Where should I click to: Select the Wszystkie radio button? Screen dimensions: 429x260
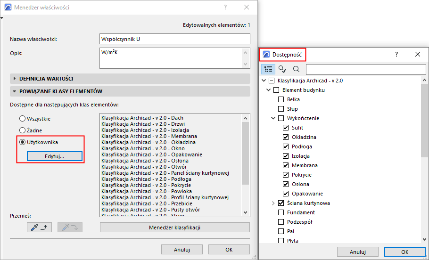click(22, 119)
